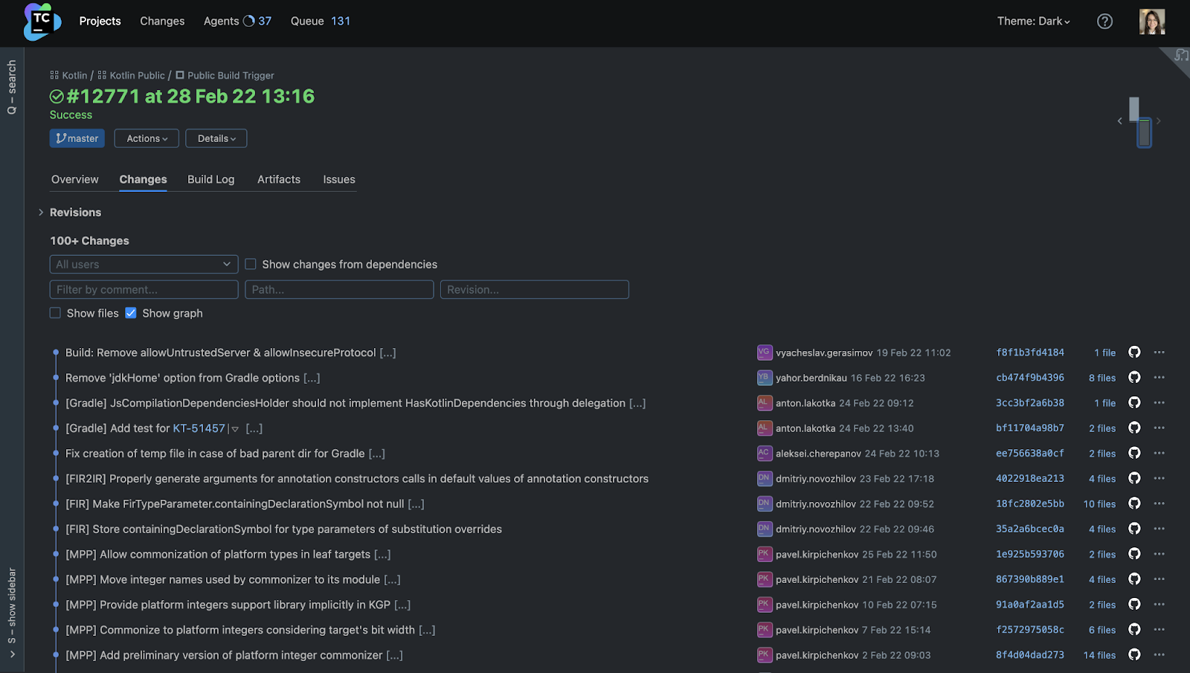
Task: Open GitHub icon for commit cb474f9b4396
Action: click(x=1134, y=378)
